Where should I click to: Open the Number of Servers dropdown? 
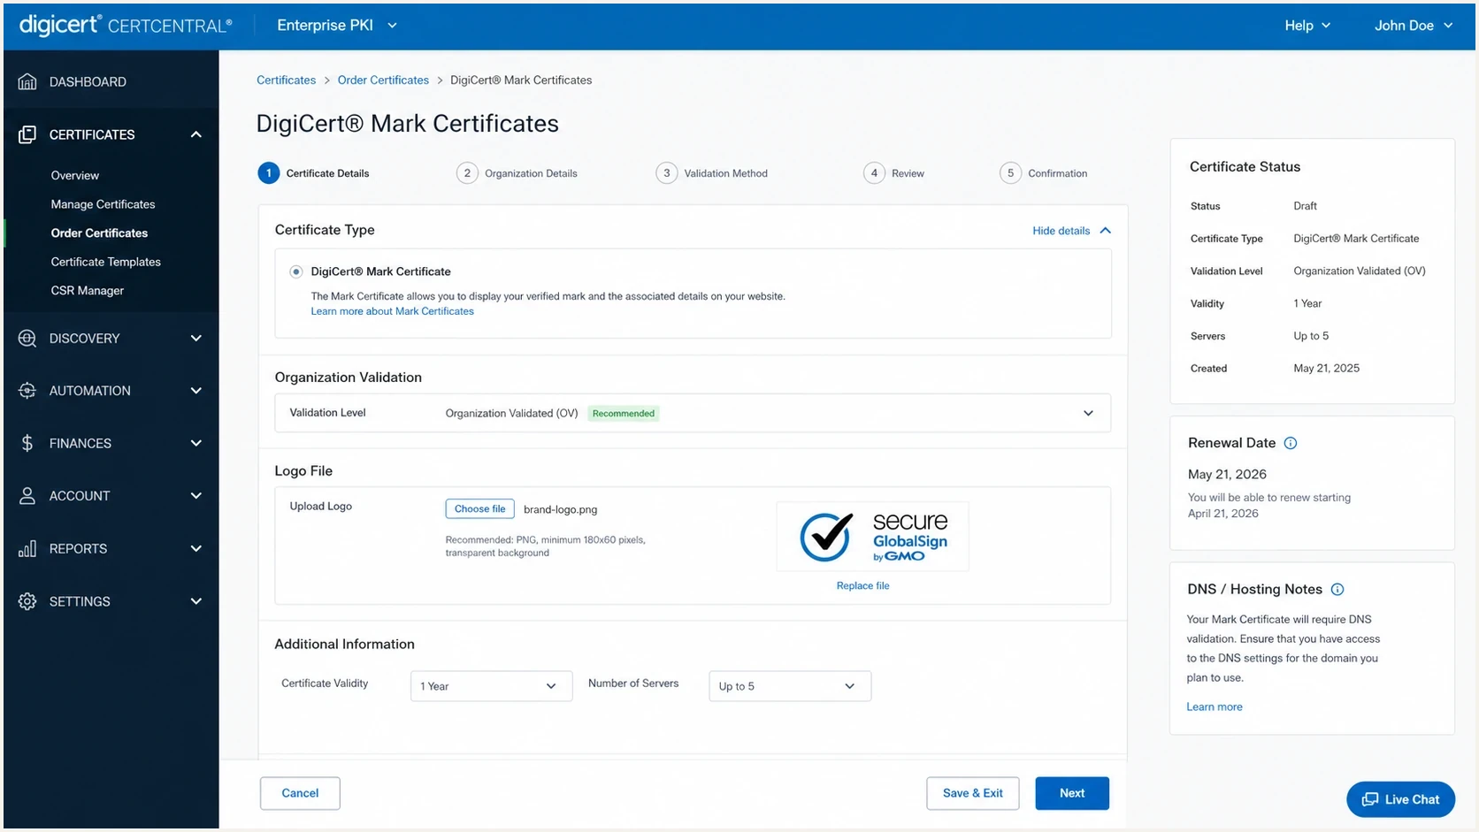790,686
